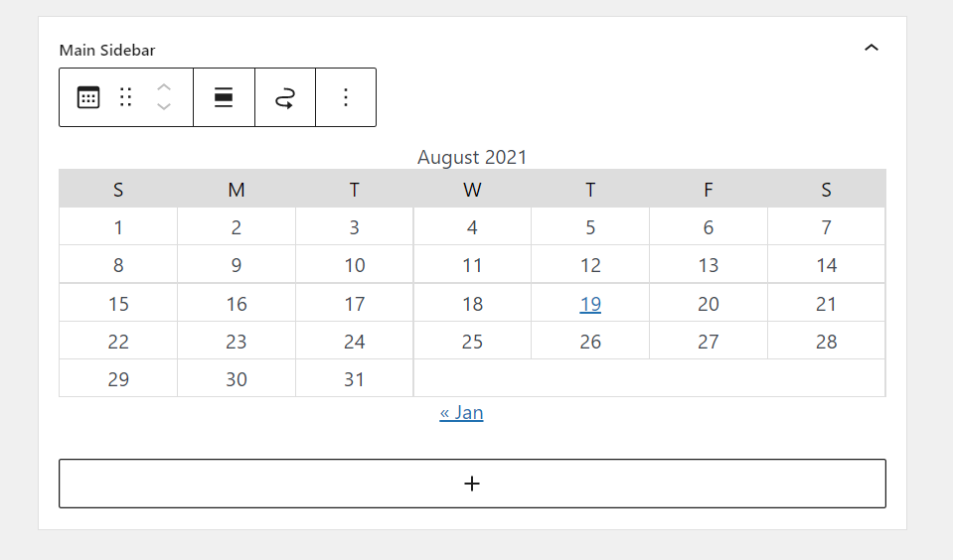
Task: Click day 14 in the calendar
Action: [826, 265]
